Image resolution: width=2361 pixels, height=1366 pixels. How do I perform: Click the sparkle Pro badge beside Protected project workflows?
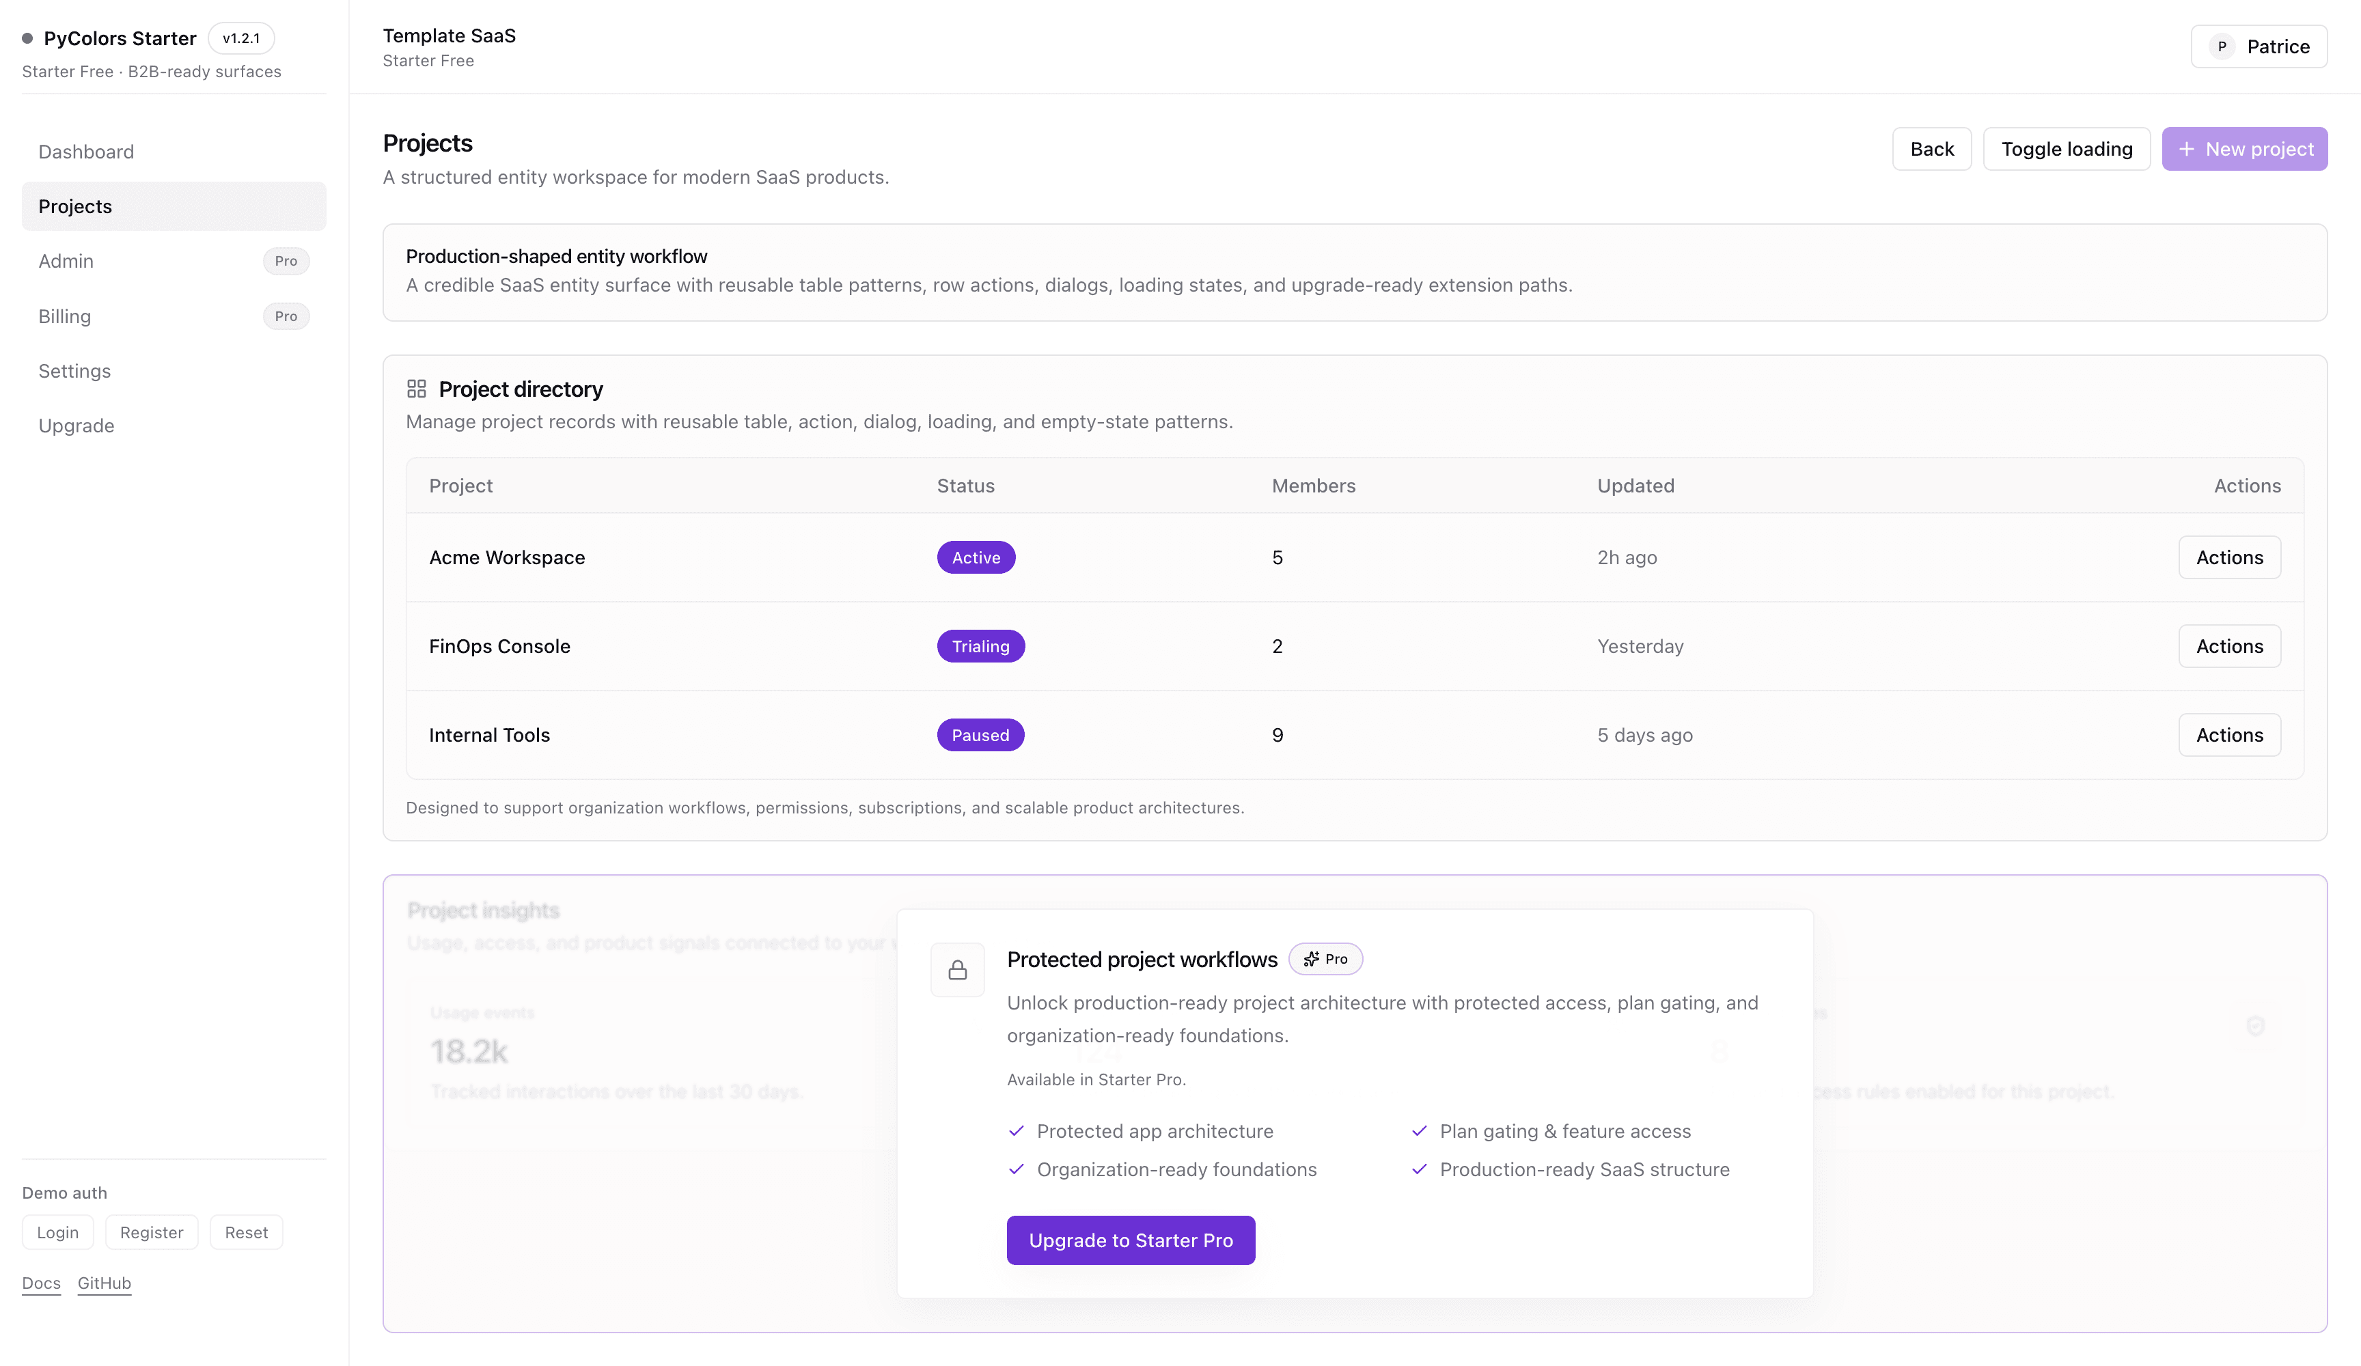tap(1325, 958)
